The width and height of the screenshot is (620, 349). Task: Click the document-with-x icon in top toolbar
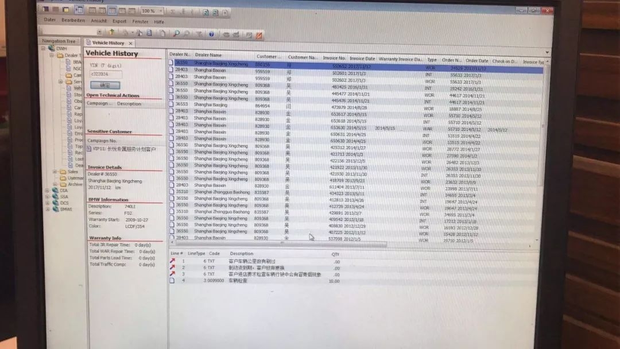point(225,13)
